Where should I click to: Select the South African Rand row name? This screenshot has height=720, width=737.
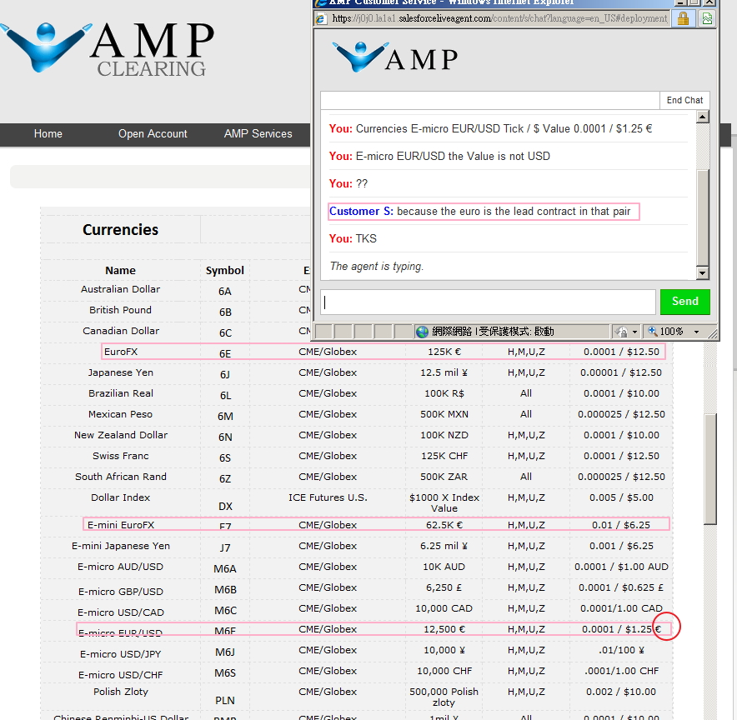coord(121,477)
